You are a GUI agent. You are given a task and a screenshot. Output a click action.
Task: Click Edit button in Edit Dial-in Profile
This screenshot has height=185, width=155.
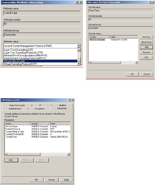point(42,160)
